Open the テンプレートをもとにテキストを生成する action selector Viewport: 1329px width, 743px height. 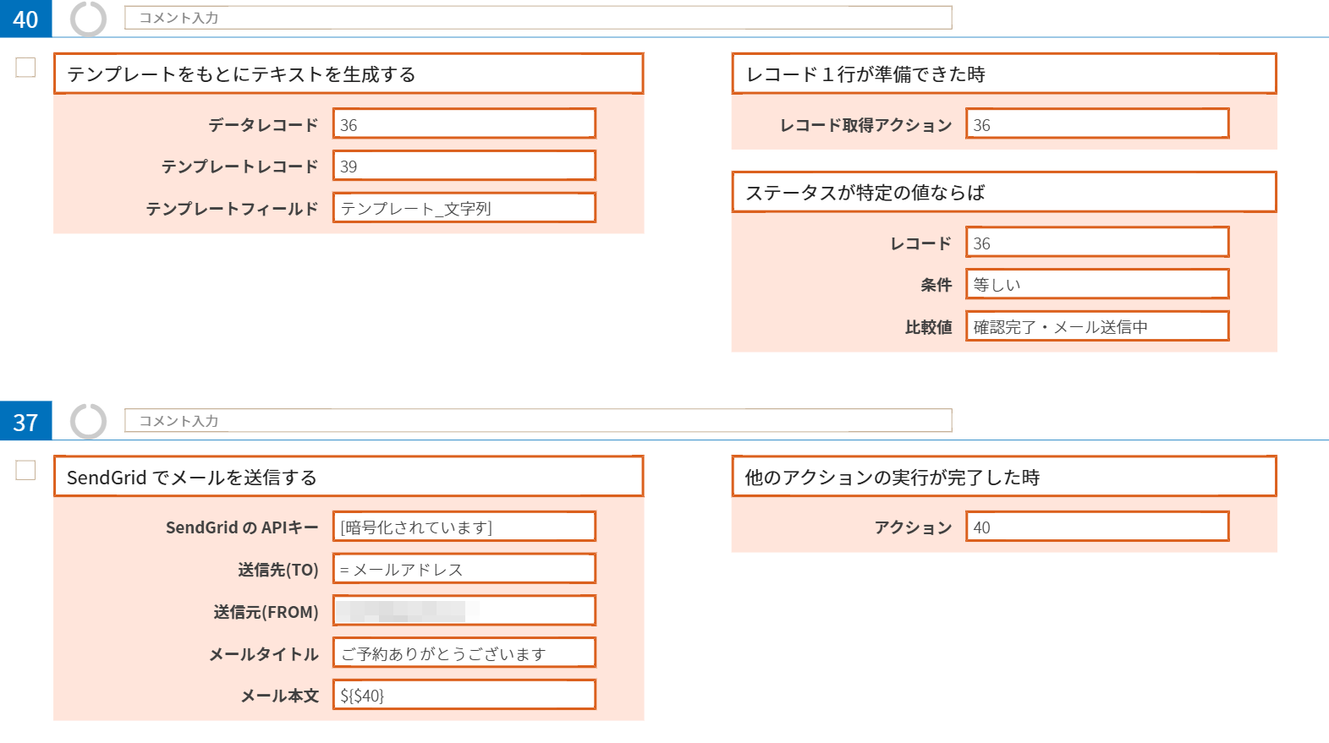coord(349,74)
